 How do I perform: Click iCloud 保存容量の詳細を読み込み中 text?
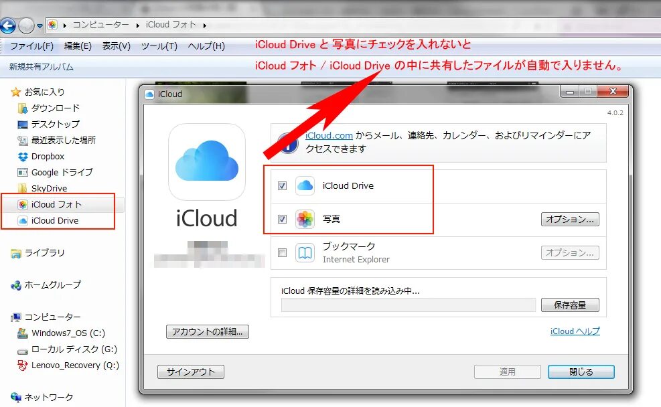tap(350, 291)
